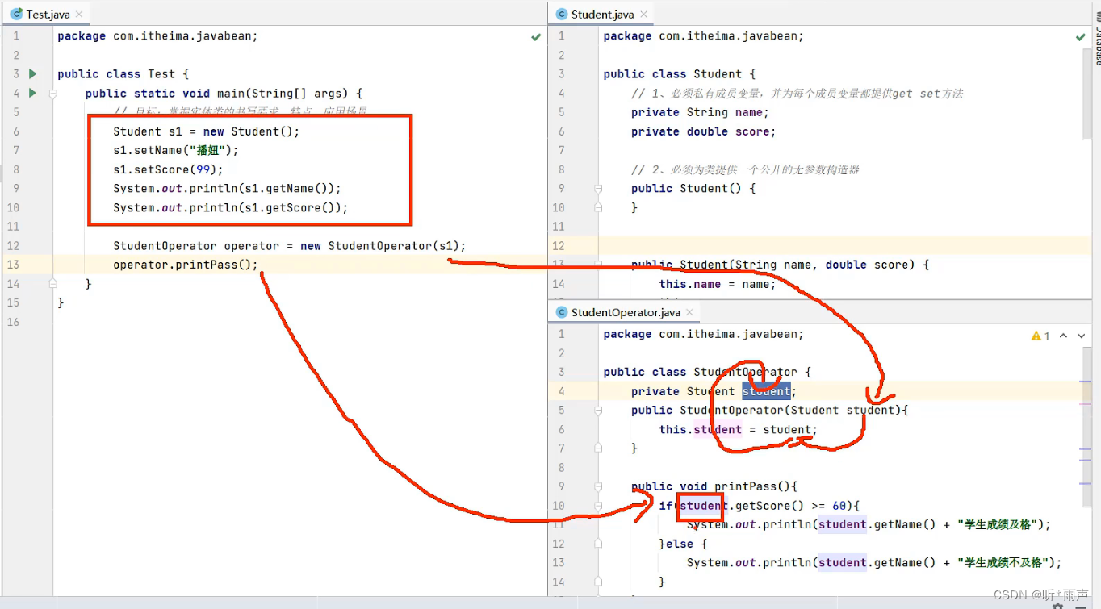Click line number 4 in StudentOperator.java gutter

pyautogui.click(x=562, y=391)
